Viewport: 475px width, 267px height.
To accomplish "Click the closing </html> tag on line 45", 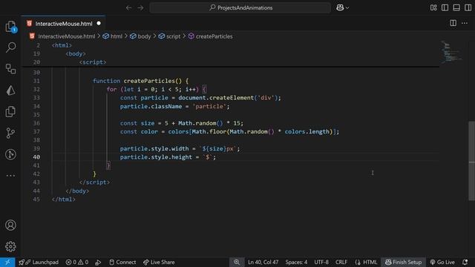I will point(64,200).
